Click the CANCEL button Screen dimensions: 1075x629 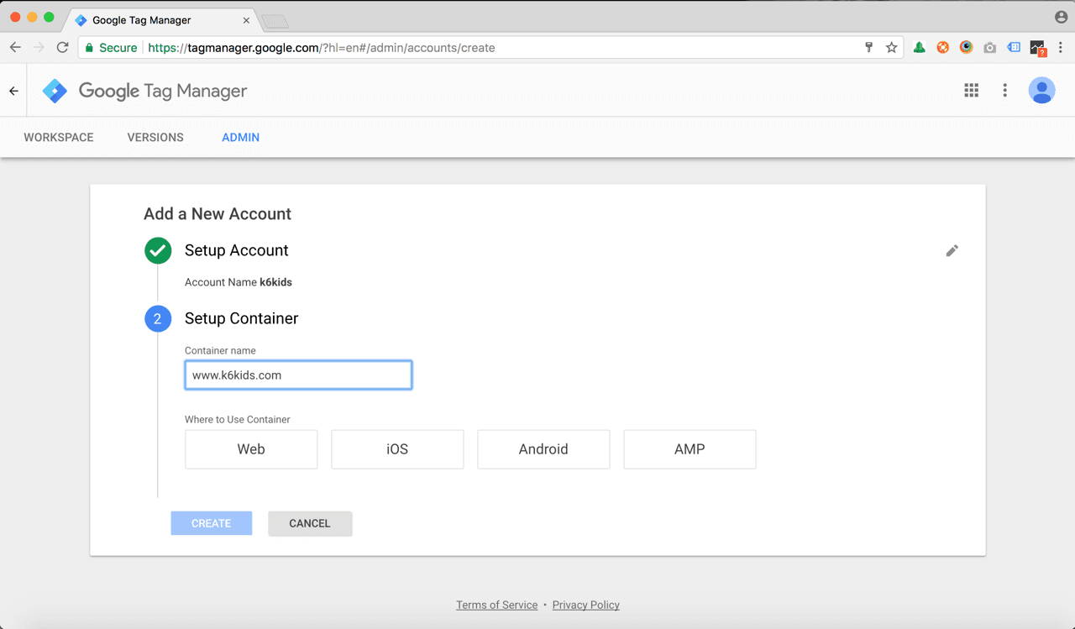[x=310, y=523]
